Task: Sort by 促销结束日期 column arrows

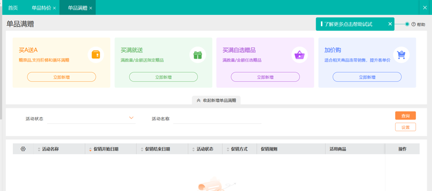Action: 142,149
